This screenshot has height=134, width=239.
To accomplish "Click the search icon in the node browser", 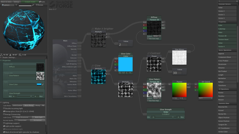I will [x=220, y=1].
